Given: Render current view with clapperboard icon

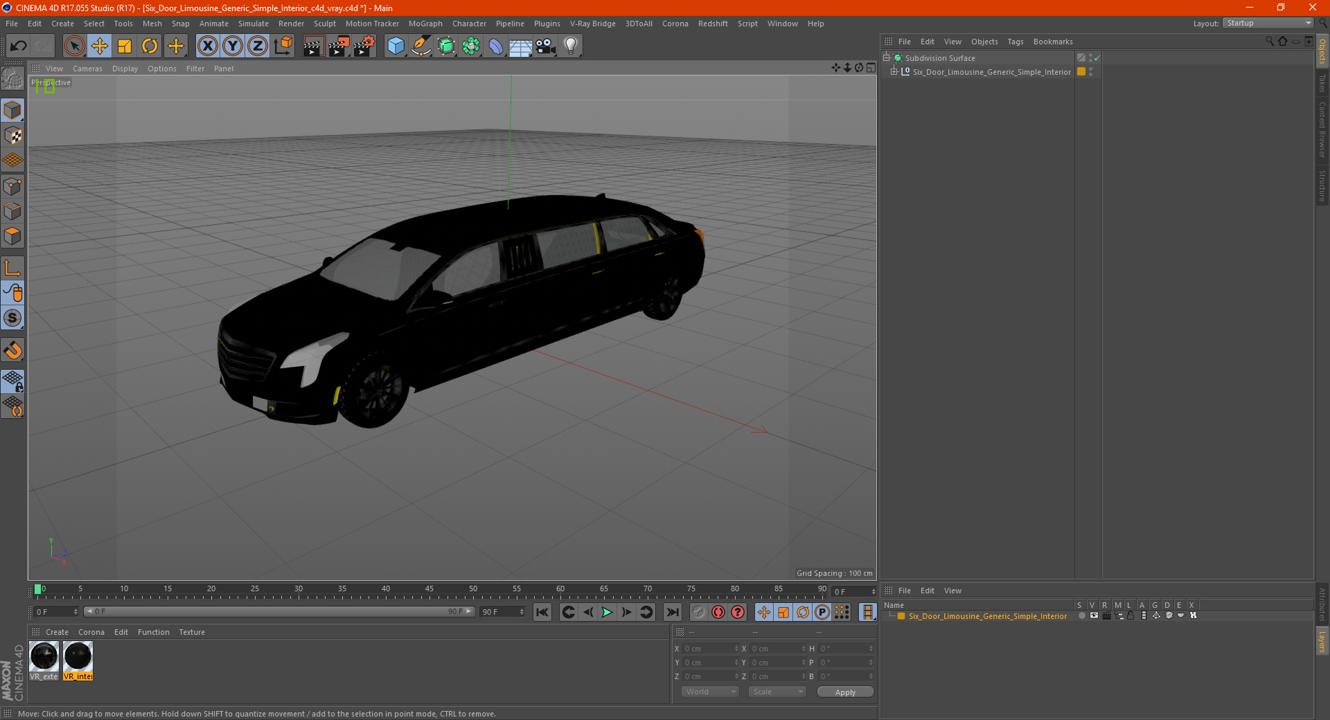Looking at the screenshot, I should (313, 46).
